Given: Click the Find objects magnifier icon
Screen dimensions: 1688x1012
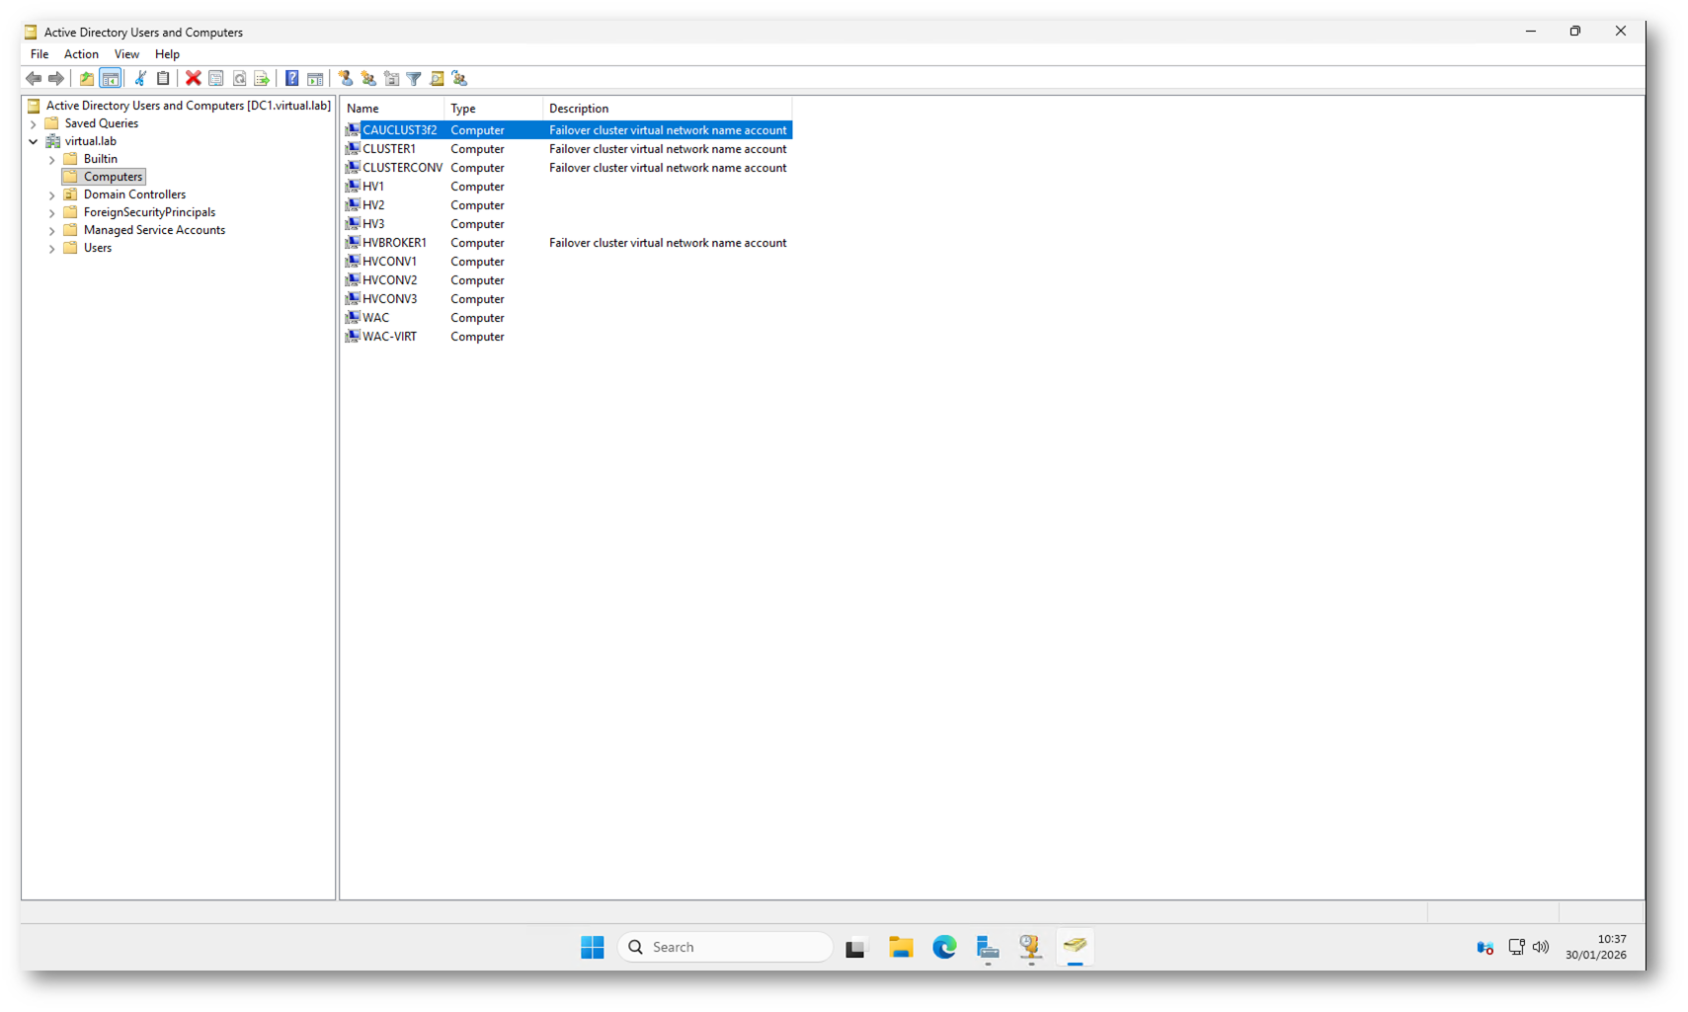Looking at the screenshot, I should [x=437, y=78].
